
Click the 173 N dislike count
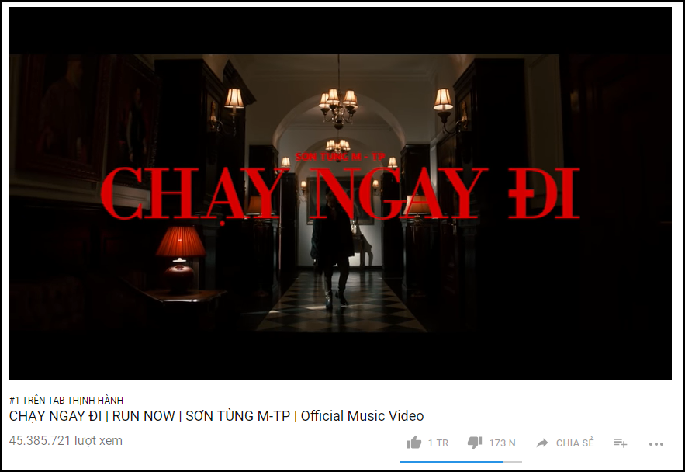pos(503,443)
